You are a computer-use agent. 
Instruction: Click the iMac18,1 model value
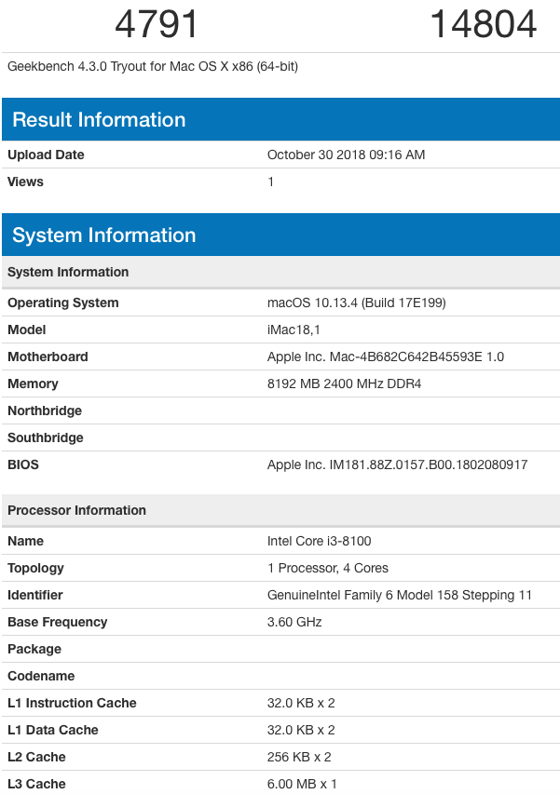coord(294,330)
